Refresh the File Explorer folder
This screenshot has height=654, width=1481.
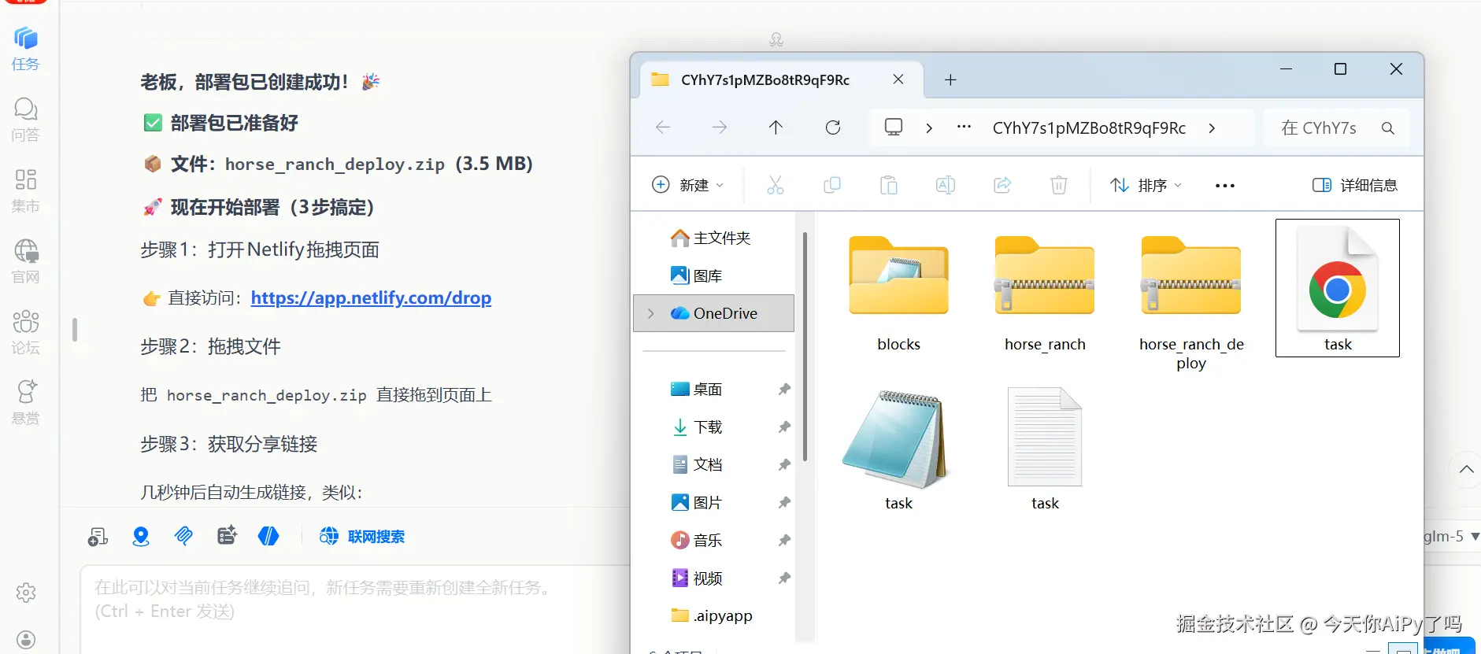click(x=833, y=127)
